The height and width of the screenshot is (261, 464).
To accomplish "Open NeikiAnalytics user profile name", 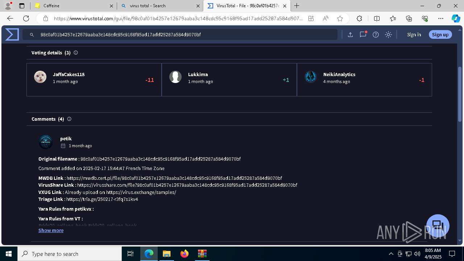I will [339, 74].
